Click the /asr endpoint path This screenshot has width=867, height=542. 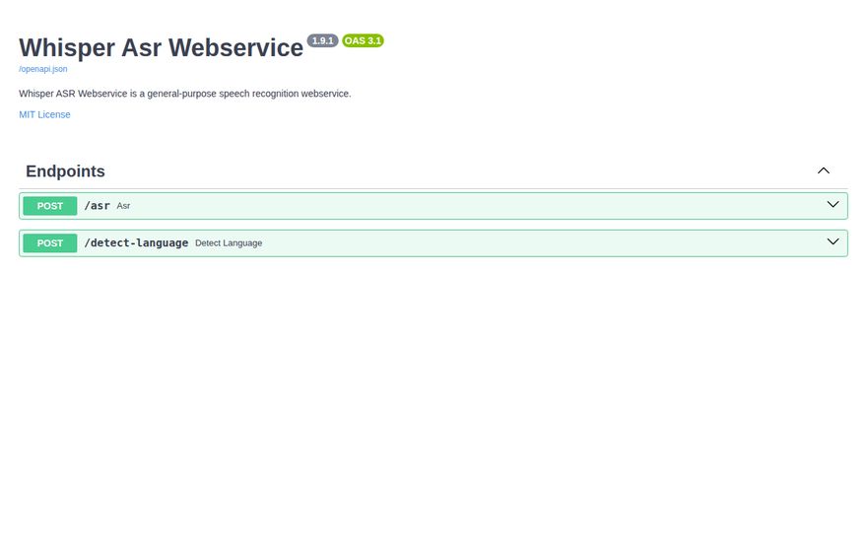(x=97, y=206)
